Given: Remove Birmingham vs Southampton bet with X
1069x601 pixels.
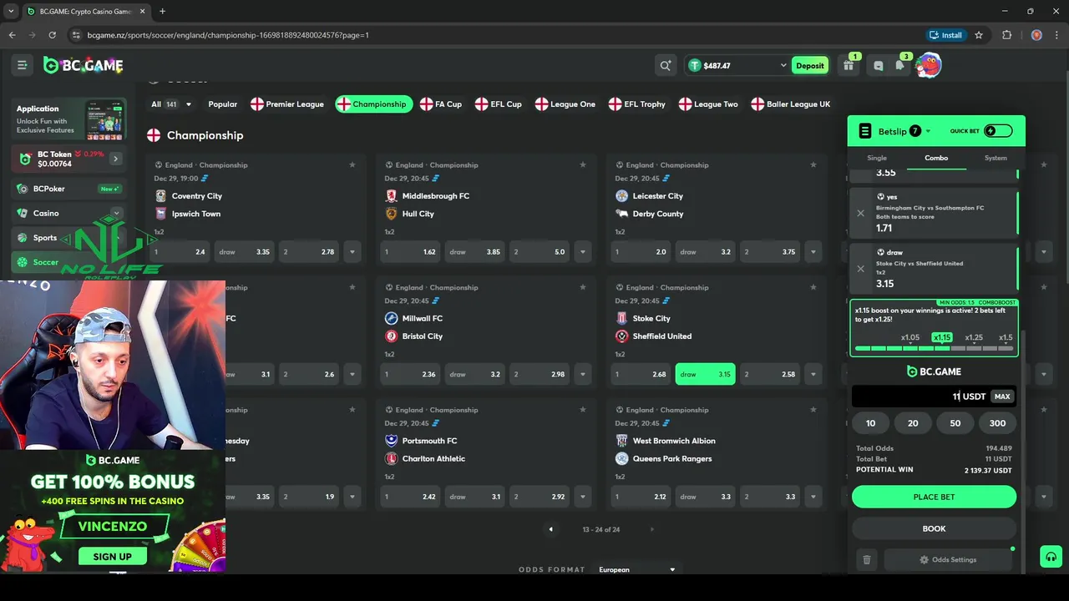Looking at the screenshot, I should coord(860,213).
